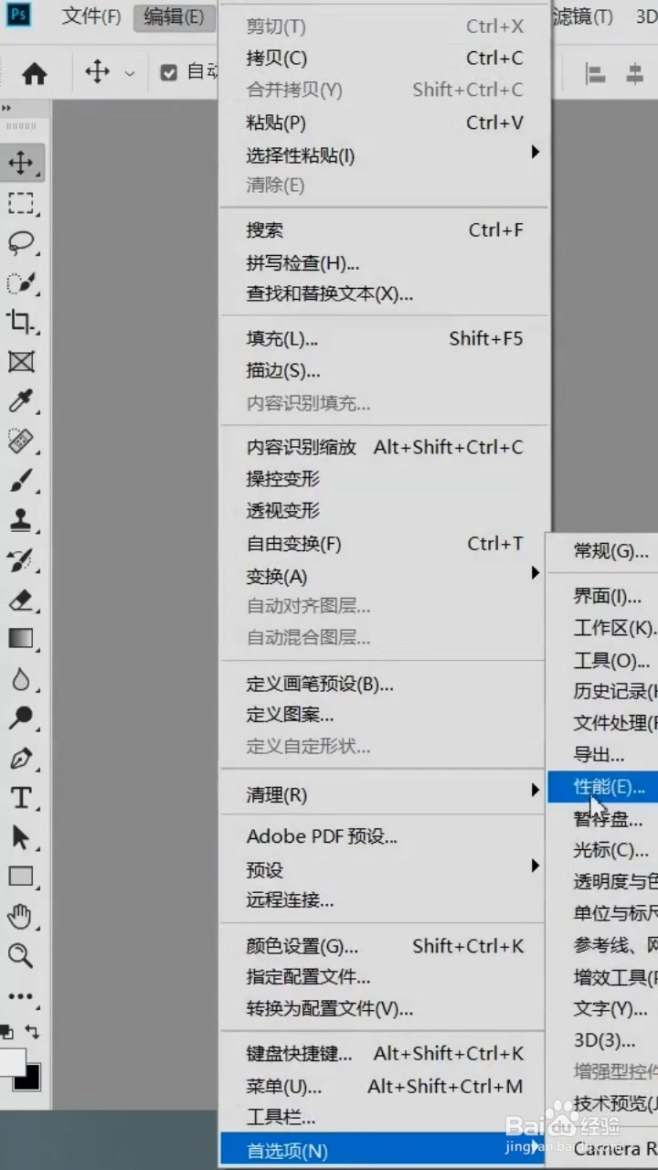Open Performance preferences in the submenu
658x1170 pixels.
click(603, 786)
